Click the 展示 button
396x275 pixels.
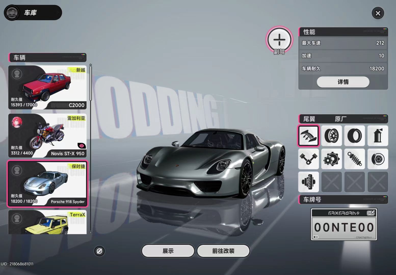click(168, 251)
